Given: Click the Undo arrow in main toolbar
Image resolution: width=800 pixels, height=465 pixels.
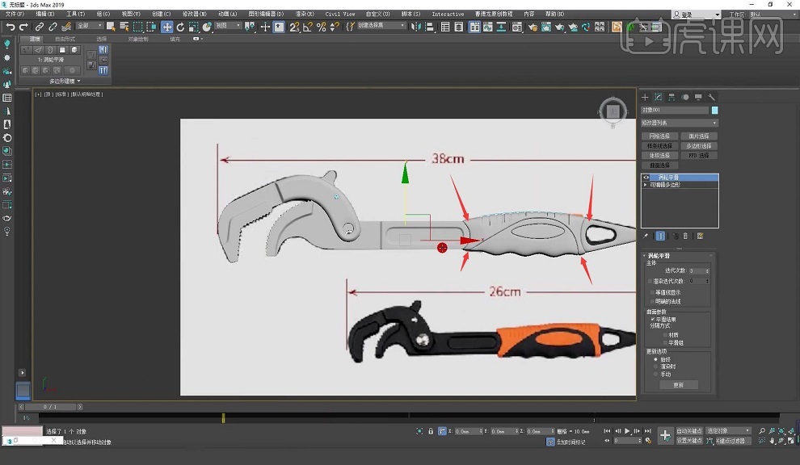Looking at the screenshot, I should click(10, 27).
